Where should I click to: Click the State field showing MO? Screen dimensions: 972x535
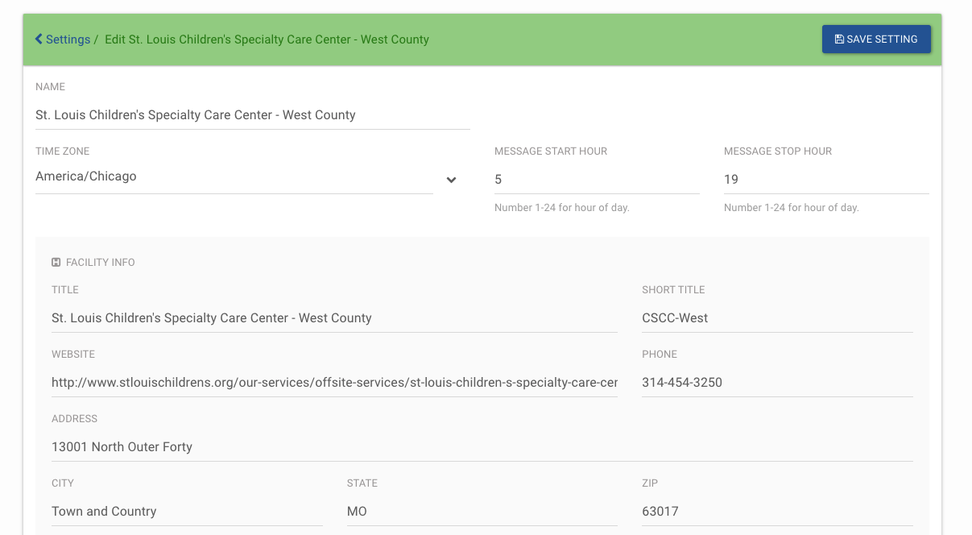point(482,512)
